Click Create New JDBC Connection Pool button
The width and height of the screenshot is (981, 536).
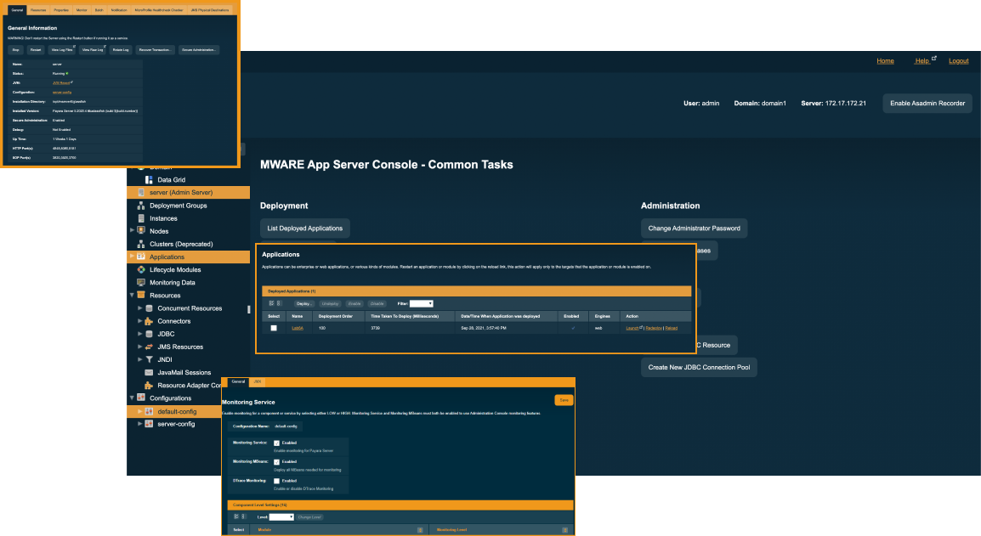[699, 367]
